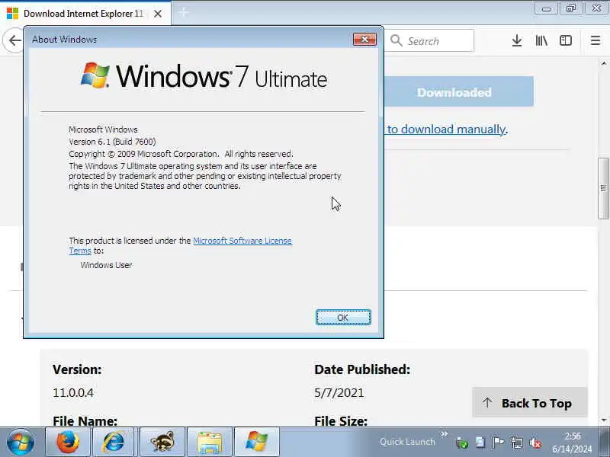Click the 'File Size:' label
The width and height of the screenshot is (610, 457).
[x=341, y=421]
